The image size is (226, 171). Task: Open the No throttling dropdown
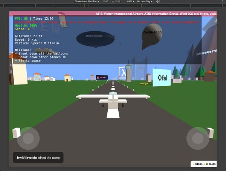pos(145,2)
